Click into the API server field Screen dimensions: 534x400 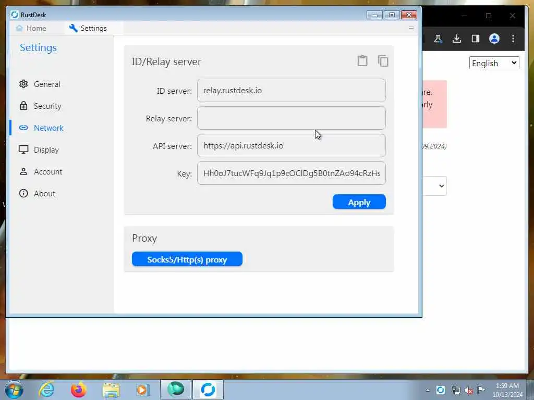coord(291,146)
